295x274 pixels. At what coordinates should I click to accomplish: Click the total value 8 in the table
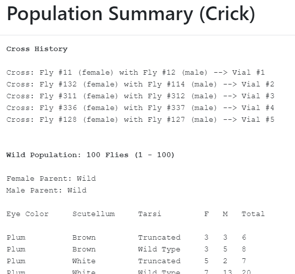244,249
